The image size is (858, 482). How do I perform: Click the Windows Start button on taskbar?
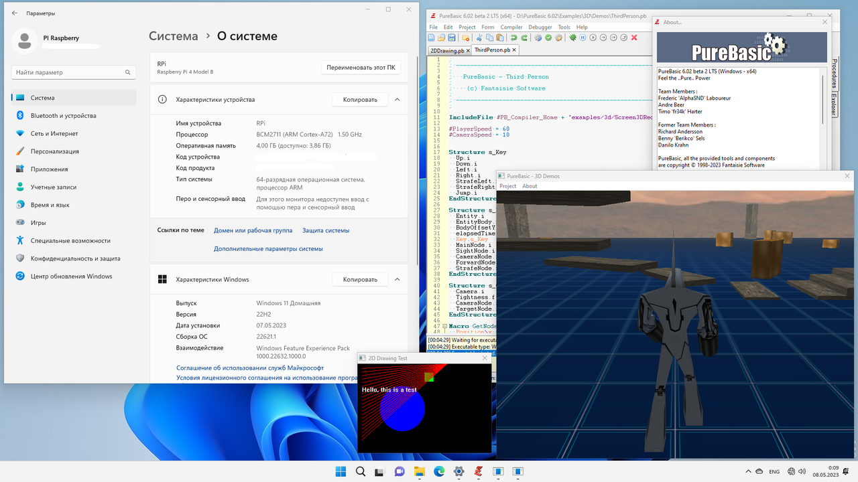coord(341,471)
